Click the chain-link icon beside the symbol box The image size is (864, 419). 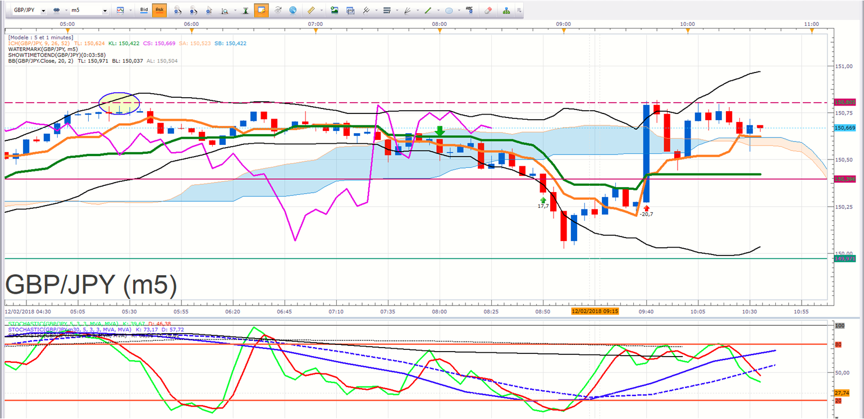57,10
